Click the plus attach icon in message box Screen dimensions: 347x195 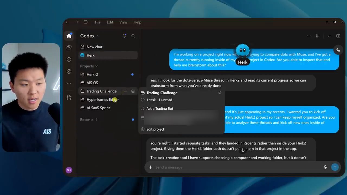click(150, 167)
